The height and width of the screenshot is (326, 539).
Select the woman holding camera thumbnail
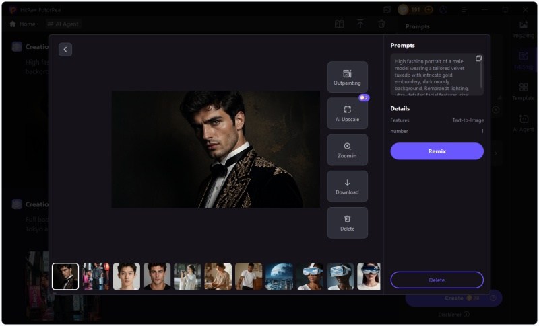tap(188, 277)
